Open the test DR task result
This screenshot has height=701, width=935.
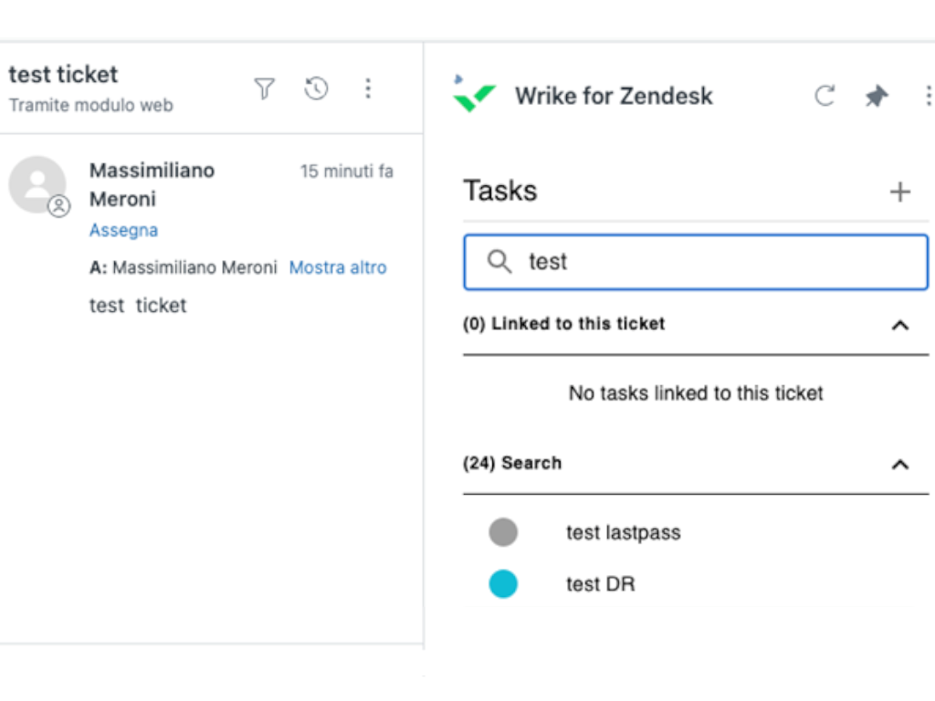click(601, 584)
